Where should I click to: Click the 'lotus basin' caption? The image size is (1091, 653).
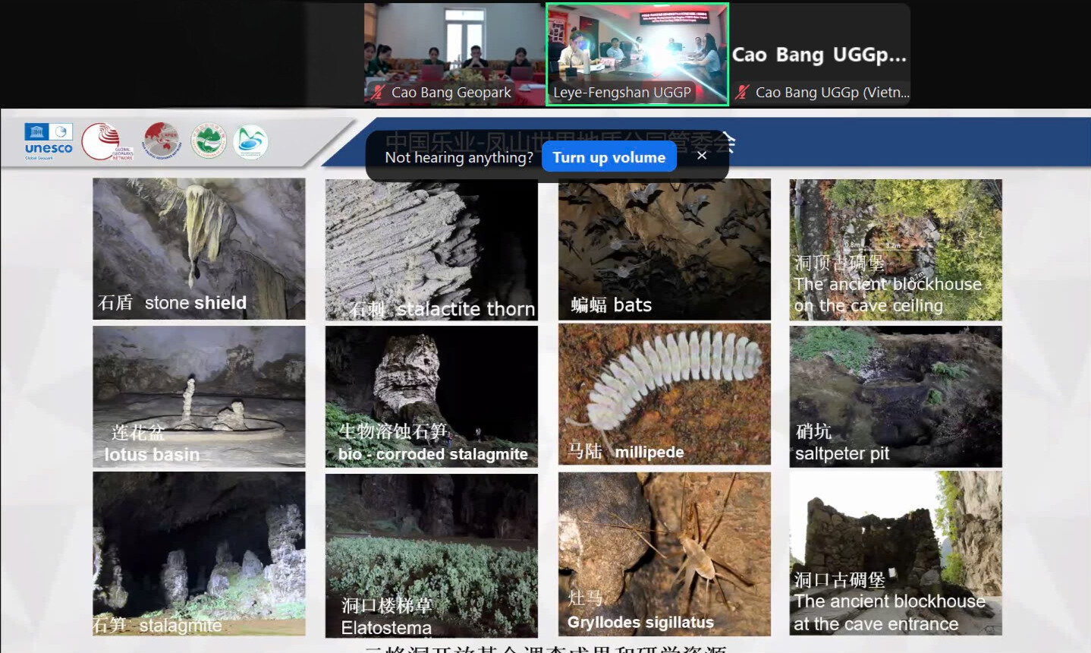152,455
